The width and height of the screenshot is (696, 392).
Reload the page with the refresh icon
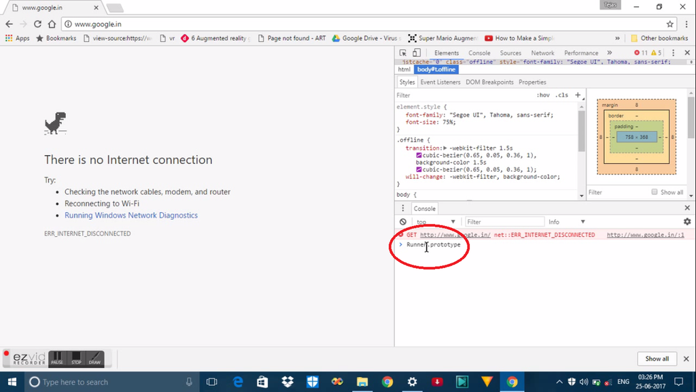pos(38,24)
